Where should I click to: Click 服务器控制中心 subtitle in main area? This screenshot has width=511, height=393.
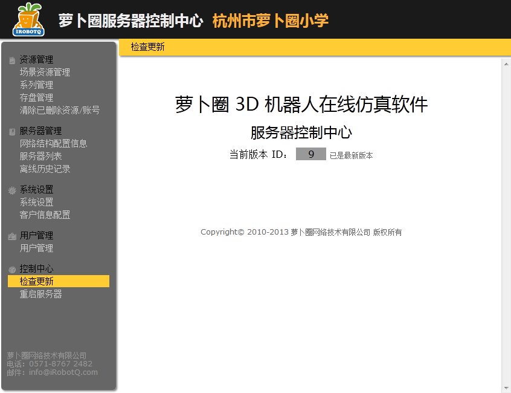(301, 132)
